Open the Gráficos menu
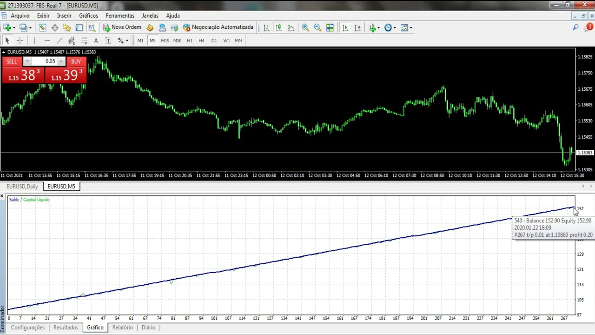 point(88,15)
